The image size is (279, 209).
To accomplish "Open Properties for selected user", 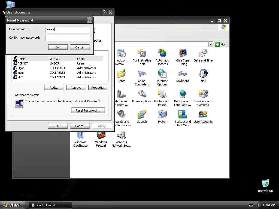I will [98, 88].
